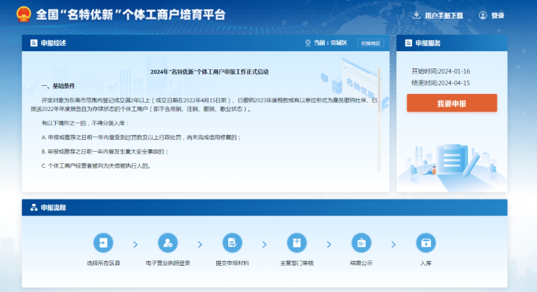This screenshot has height=292, width=537.
Task: Click the user avatar icon beside 登录
Action: [483, 15]
